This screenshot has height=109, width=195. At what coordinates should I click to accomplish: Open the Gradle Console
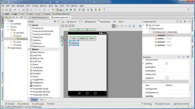point(162,104)
